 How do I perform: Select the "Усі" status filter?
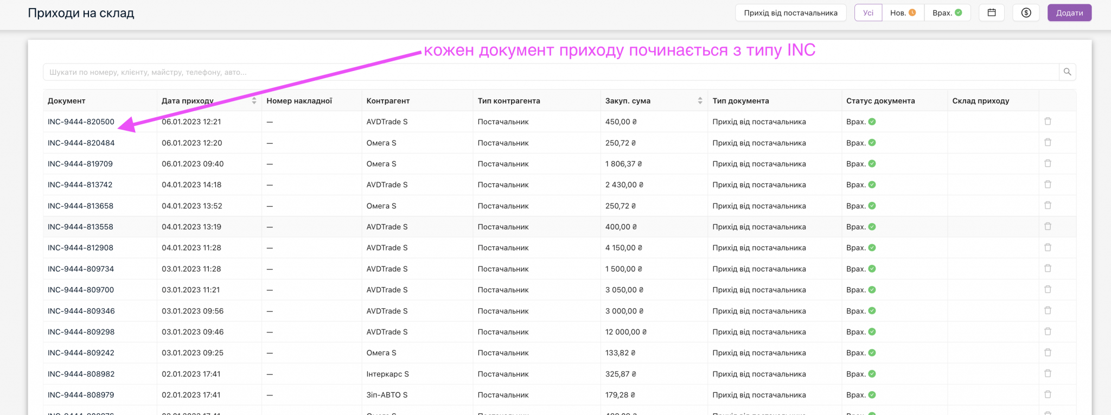pyautogui.click(x=868, y=13)
